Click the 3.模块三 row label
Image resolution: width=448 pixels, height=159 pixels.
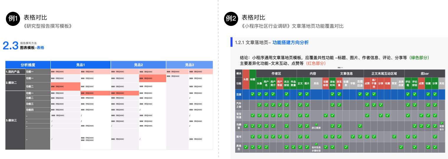(x=15, y=120)
